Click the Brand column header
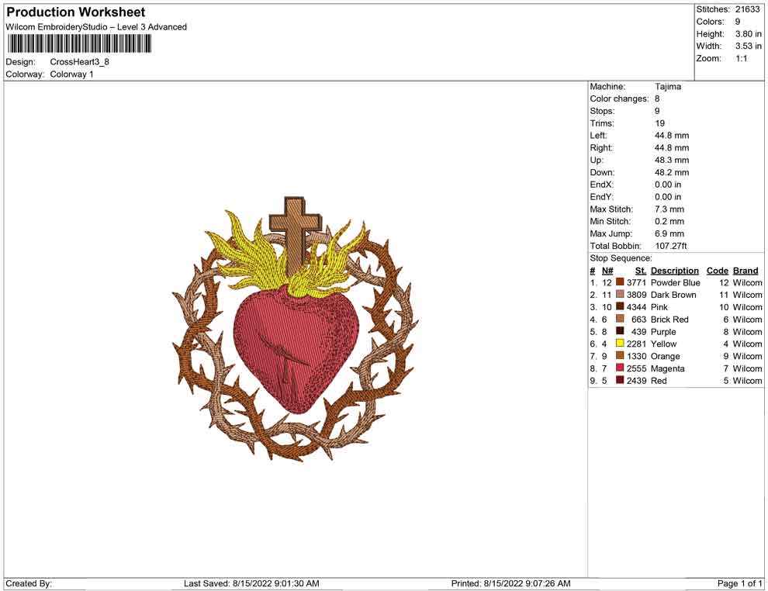This screenshot has width=768, height=591. (746, 270)
